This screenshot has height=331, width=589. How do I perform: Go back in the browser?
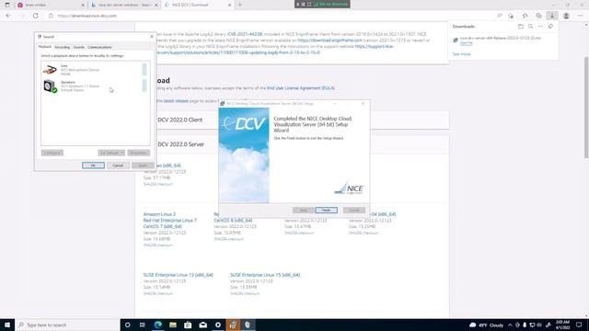pos(8,16)
